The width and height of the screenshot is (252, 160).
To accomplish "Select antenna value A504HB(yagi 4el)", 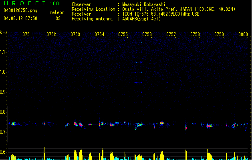I will [141, 19].
